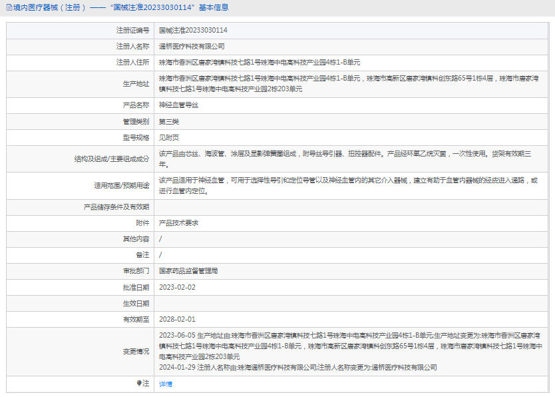Select the 产品名称 row label
Screen dimensions: 555x397
[x=136, y=105]
